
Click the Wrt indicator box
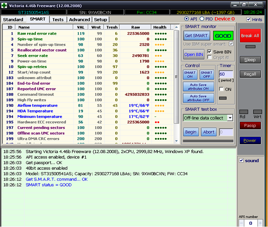point(257,112)
